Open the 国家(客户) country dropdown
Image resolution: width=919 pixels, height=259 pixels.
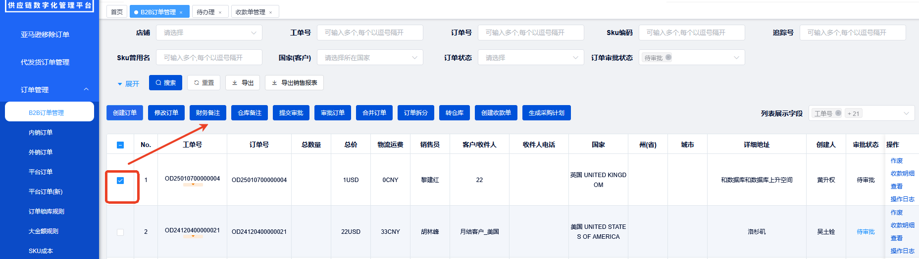[x=370, y=58]
